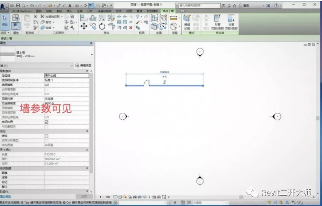This screenshot has height=206, width=322.
Task: Open the 结构 Structure ribbon tab
Action: click(x=49, y=11)
